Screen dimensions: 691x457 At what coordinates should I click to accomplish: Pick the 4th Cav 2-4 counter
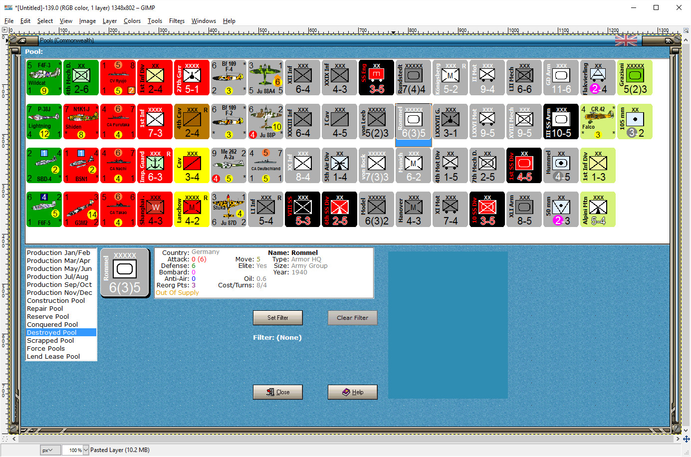(192, 122)
